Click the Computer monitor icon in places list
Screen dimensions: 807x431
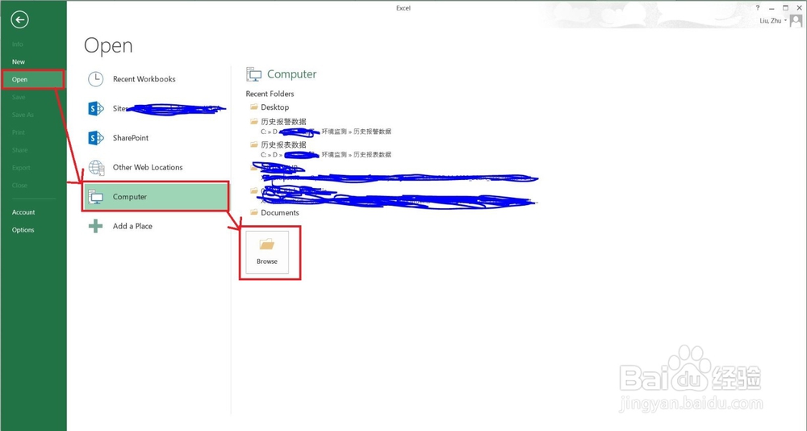point(96,197)
